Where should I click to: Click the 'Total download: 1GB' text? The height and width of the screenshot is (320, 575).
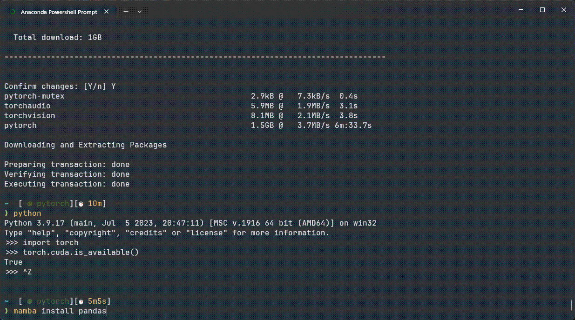[57, 37]
